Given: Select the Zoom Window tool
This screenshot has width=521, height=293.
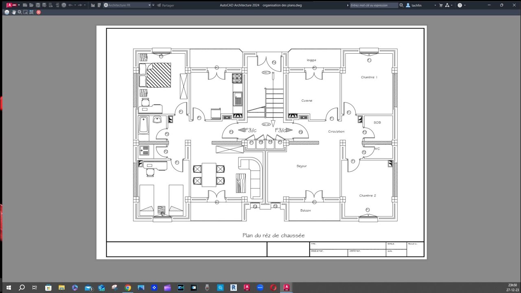Looking at the screenshot, I should (25, 12).
